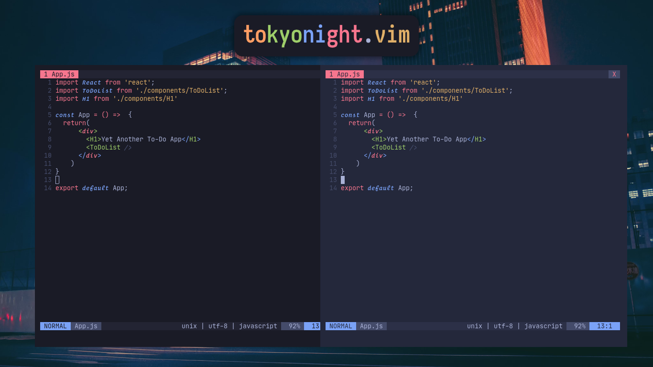Click 'TODOLIST' import name in right pane
653x367 pixels.
click(383, 90)
